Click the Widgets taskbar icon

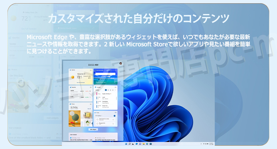click(136, 144)
